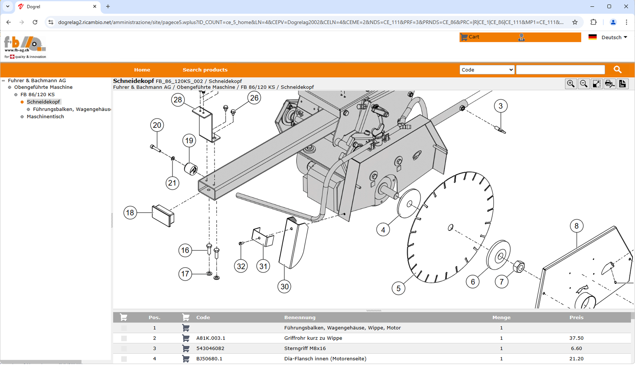Screen dimensions: 635x365
Task: Go back to the previous page
Action: point(9,22)
